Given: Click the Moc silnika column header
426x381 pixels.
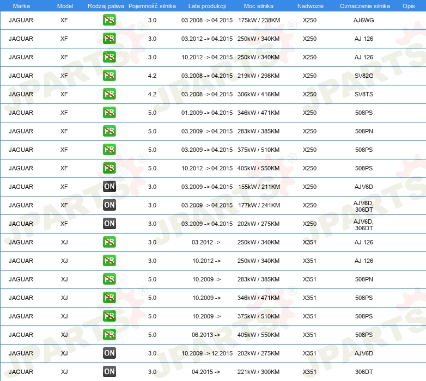Looking at the screenshot, I should point(258,6).
